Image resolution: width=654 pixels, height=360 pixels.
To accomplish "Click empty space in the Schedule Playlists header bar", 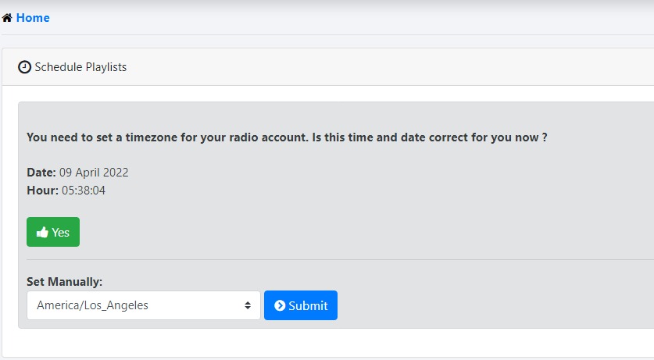I will pos(391,67).
